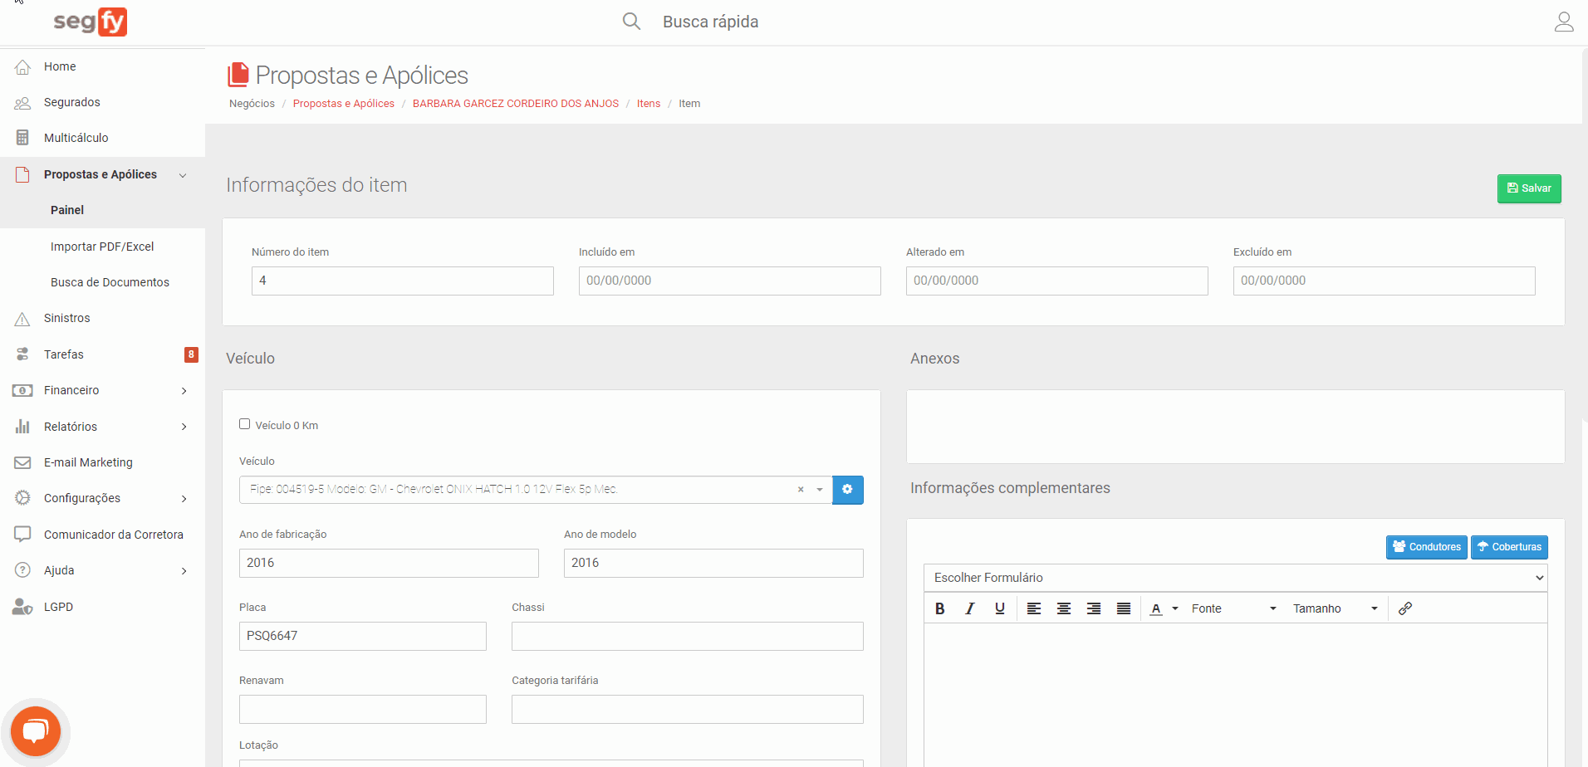Go to Multicálculo in the sidebar
1588x767 pixels.
coord(76,138)
